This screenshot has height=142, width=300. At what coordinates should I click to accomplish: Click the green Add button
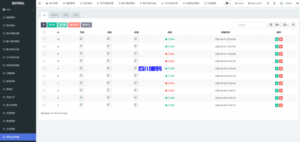52,25
